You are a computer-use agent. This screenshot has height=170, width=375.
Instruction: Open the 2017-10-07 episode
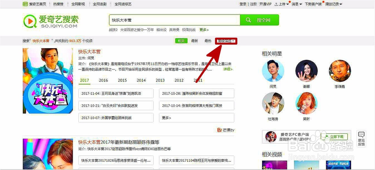coord(116,118)
